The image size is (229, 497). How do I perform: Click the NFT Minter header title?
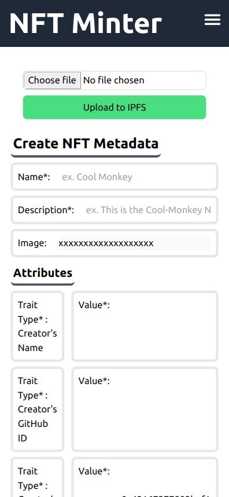[x=86, y=23]
